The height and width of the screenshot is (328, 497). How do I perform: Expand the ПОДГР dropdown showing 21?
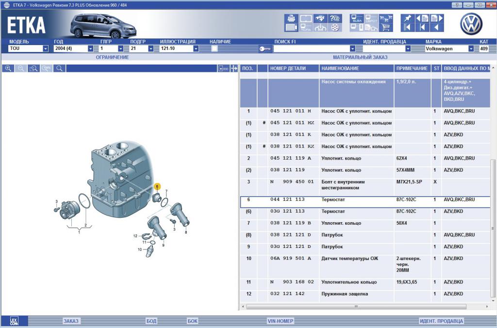(151, 49)
